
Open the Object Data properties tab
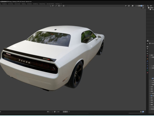148,70
